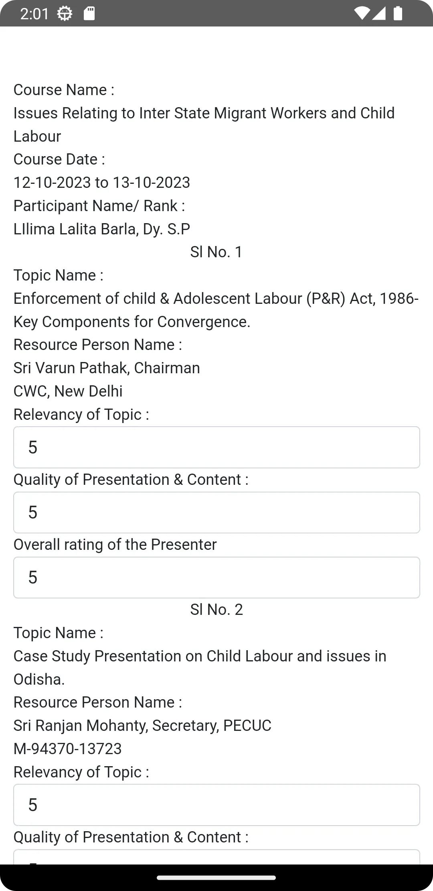Tap the 2:01 clock in status bar

click(34, 14)
